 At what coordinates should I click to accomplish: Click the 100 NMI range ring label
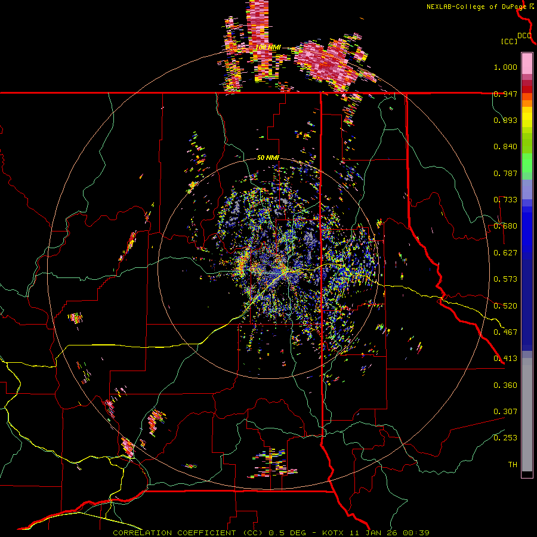click(x=268, y=47)
